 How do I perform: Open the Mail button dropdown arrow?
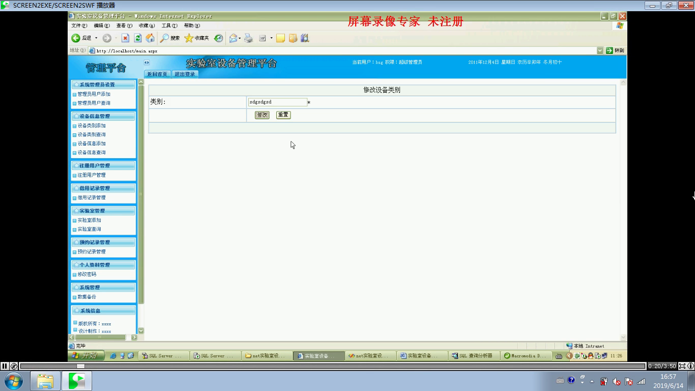point(240,38)
